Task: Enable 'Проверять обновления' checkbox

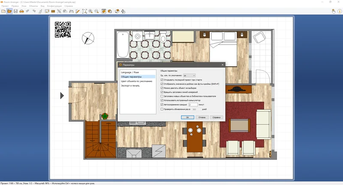Action: [162, 109]
